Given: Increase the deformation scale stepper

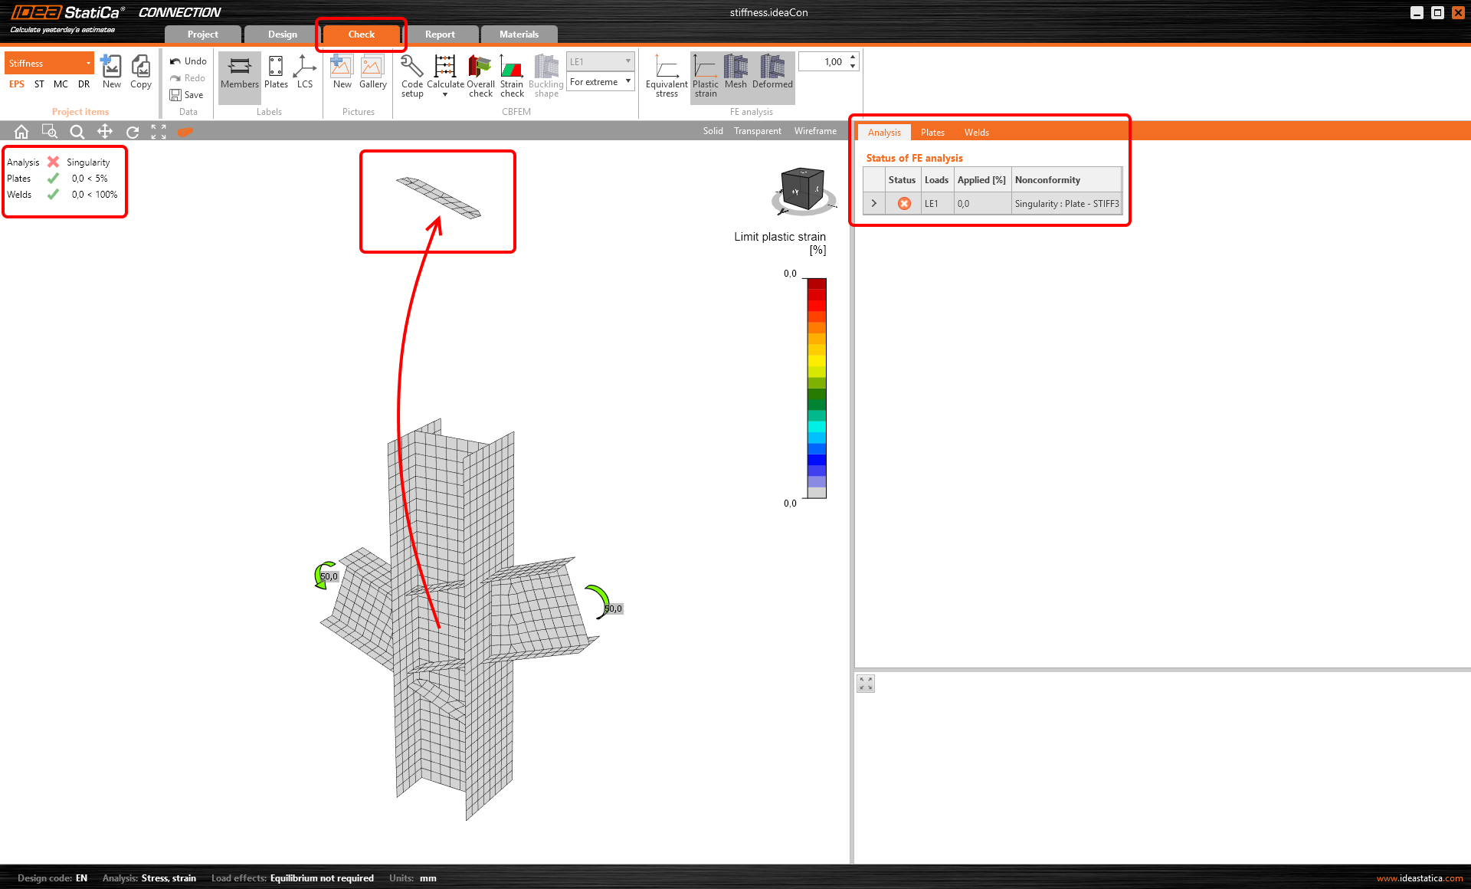Looking at the screenshot, I should pyautogui.click(x=853, y=57).
